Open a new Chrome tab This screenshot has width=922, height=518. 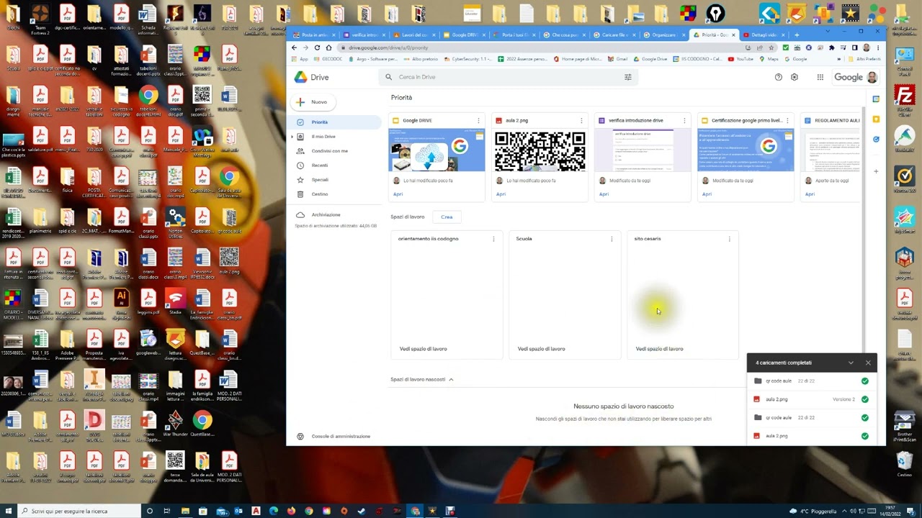[x=796, y=35]
